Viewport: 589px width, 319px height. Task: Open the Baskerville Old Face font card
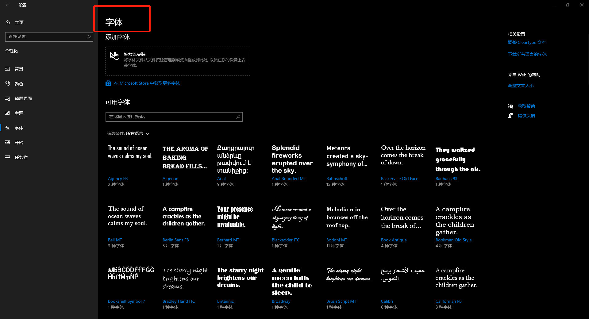tap(403, 166)
